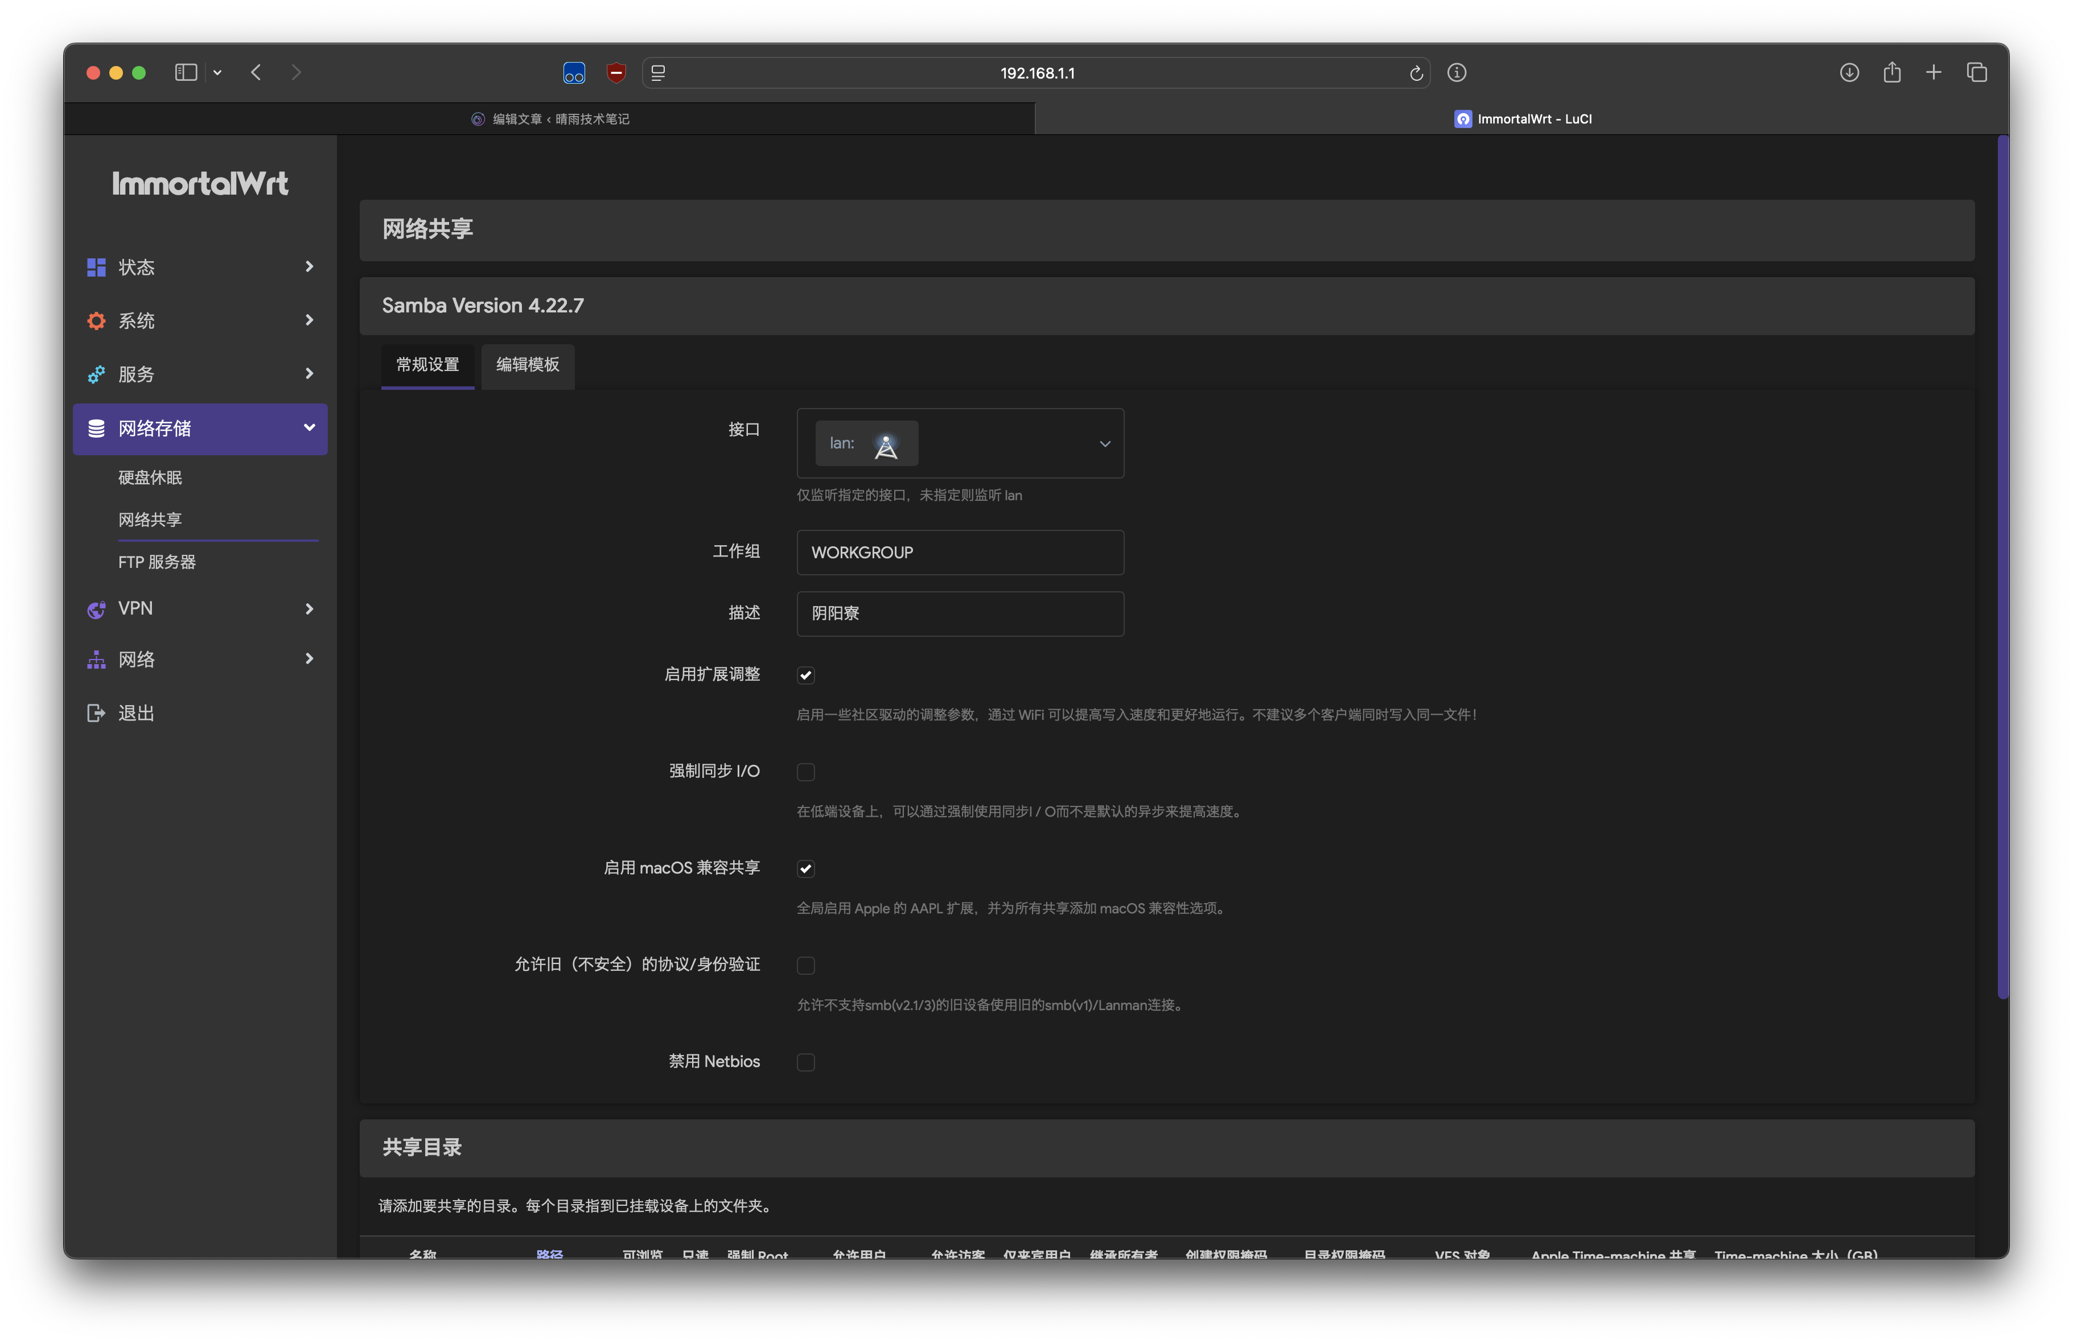
Task: Open the 硬盘休眠 sidebar link
Action: click(150, 477)
